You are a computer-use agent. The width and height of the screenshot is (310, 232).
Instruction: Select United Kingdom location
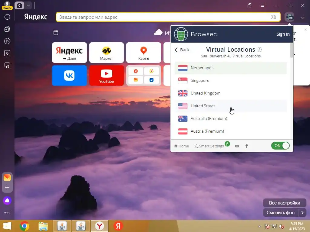(231, 93)
